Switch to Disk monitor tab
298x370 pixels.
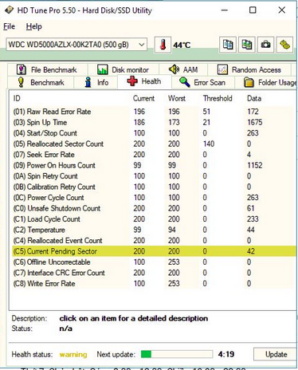tap(124, 70)
